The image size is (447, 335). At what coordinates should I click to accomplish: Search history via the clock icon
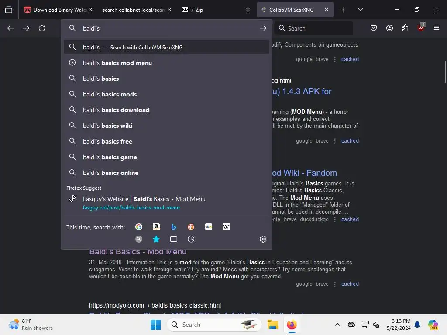click(x=191, y=239)
